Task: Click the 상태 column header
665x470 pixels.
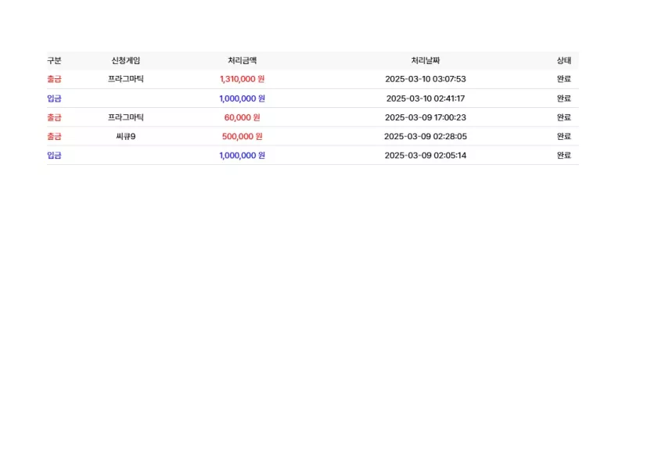Action: coord(563,60)
